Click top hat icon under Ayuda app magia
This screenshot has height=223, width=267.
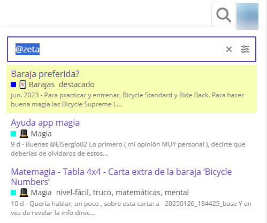(24, 134)
